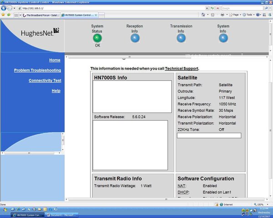The height and width of the screenshot is (218, 273).
Task: Click the Print icon in the command bar
Action: (222, 15)
